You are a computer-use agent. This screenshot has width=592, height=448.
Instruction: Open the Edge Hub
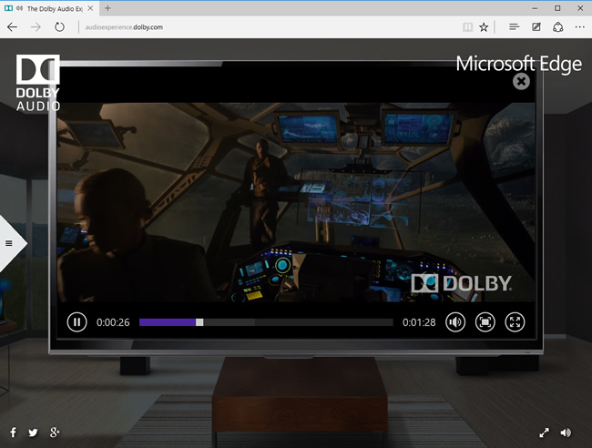[514, 27]
